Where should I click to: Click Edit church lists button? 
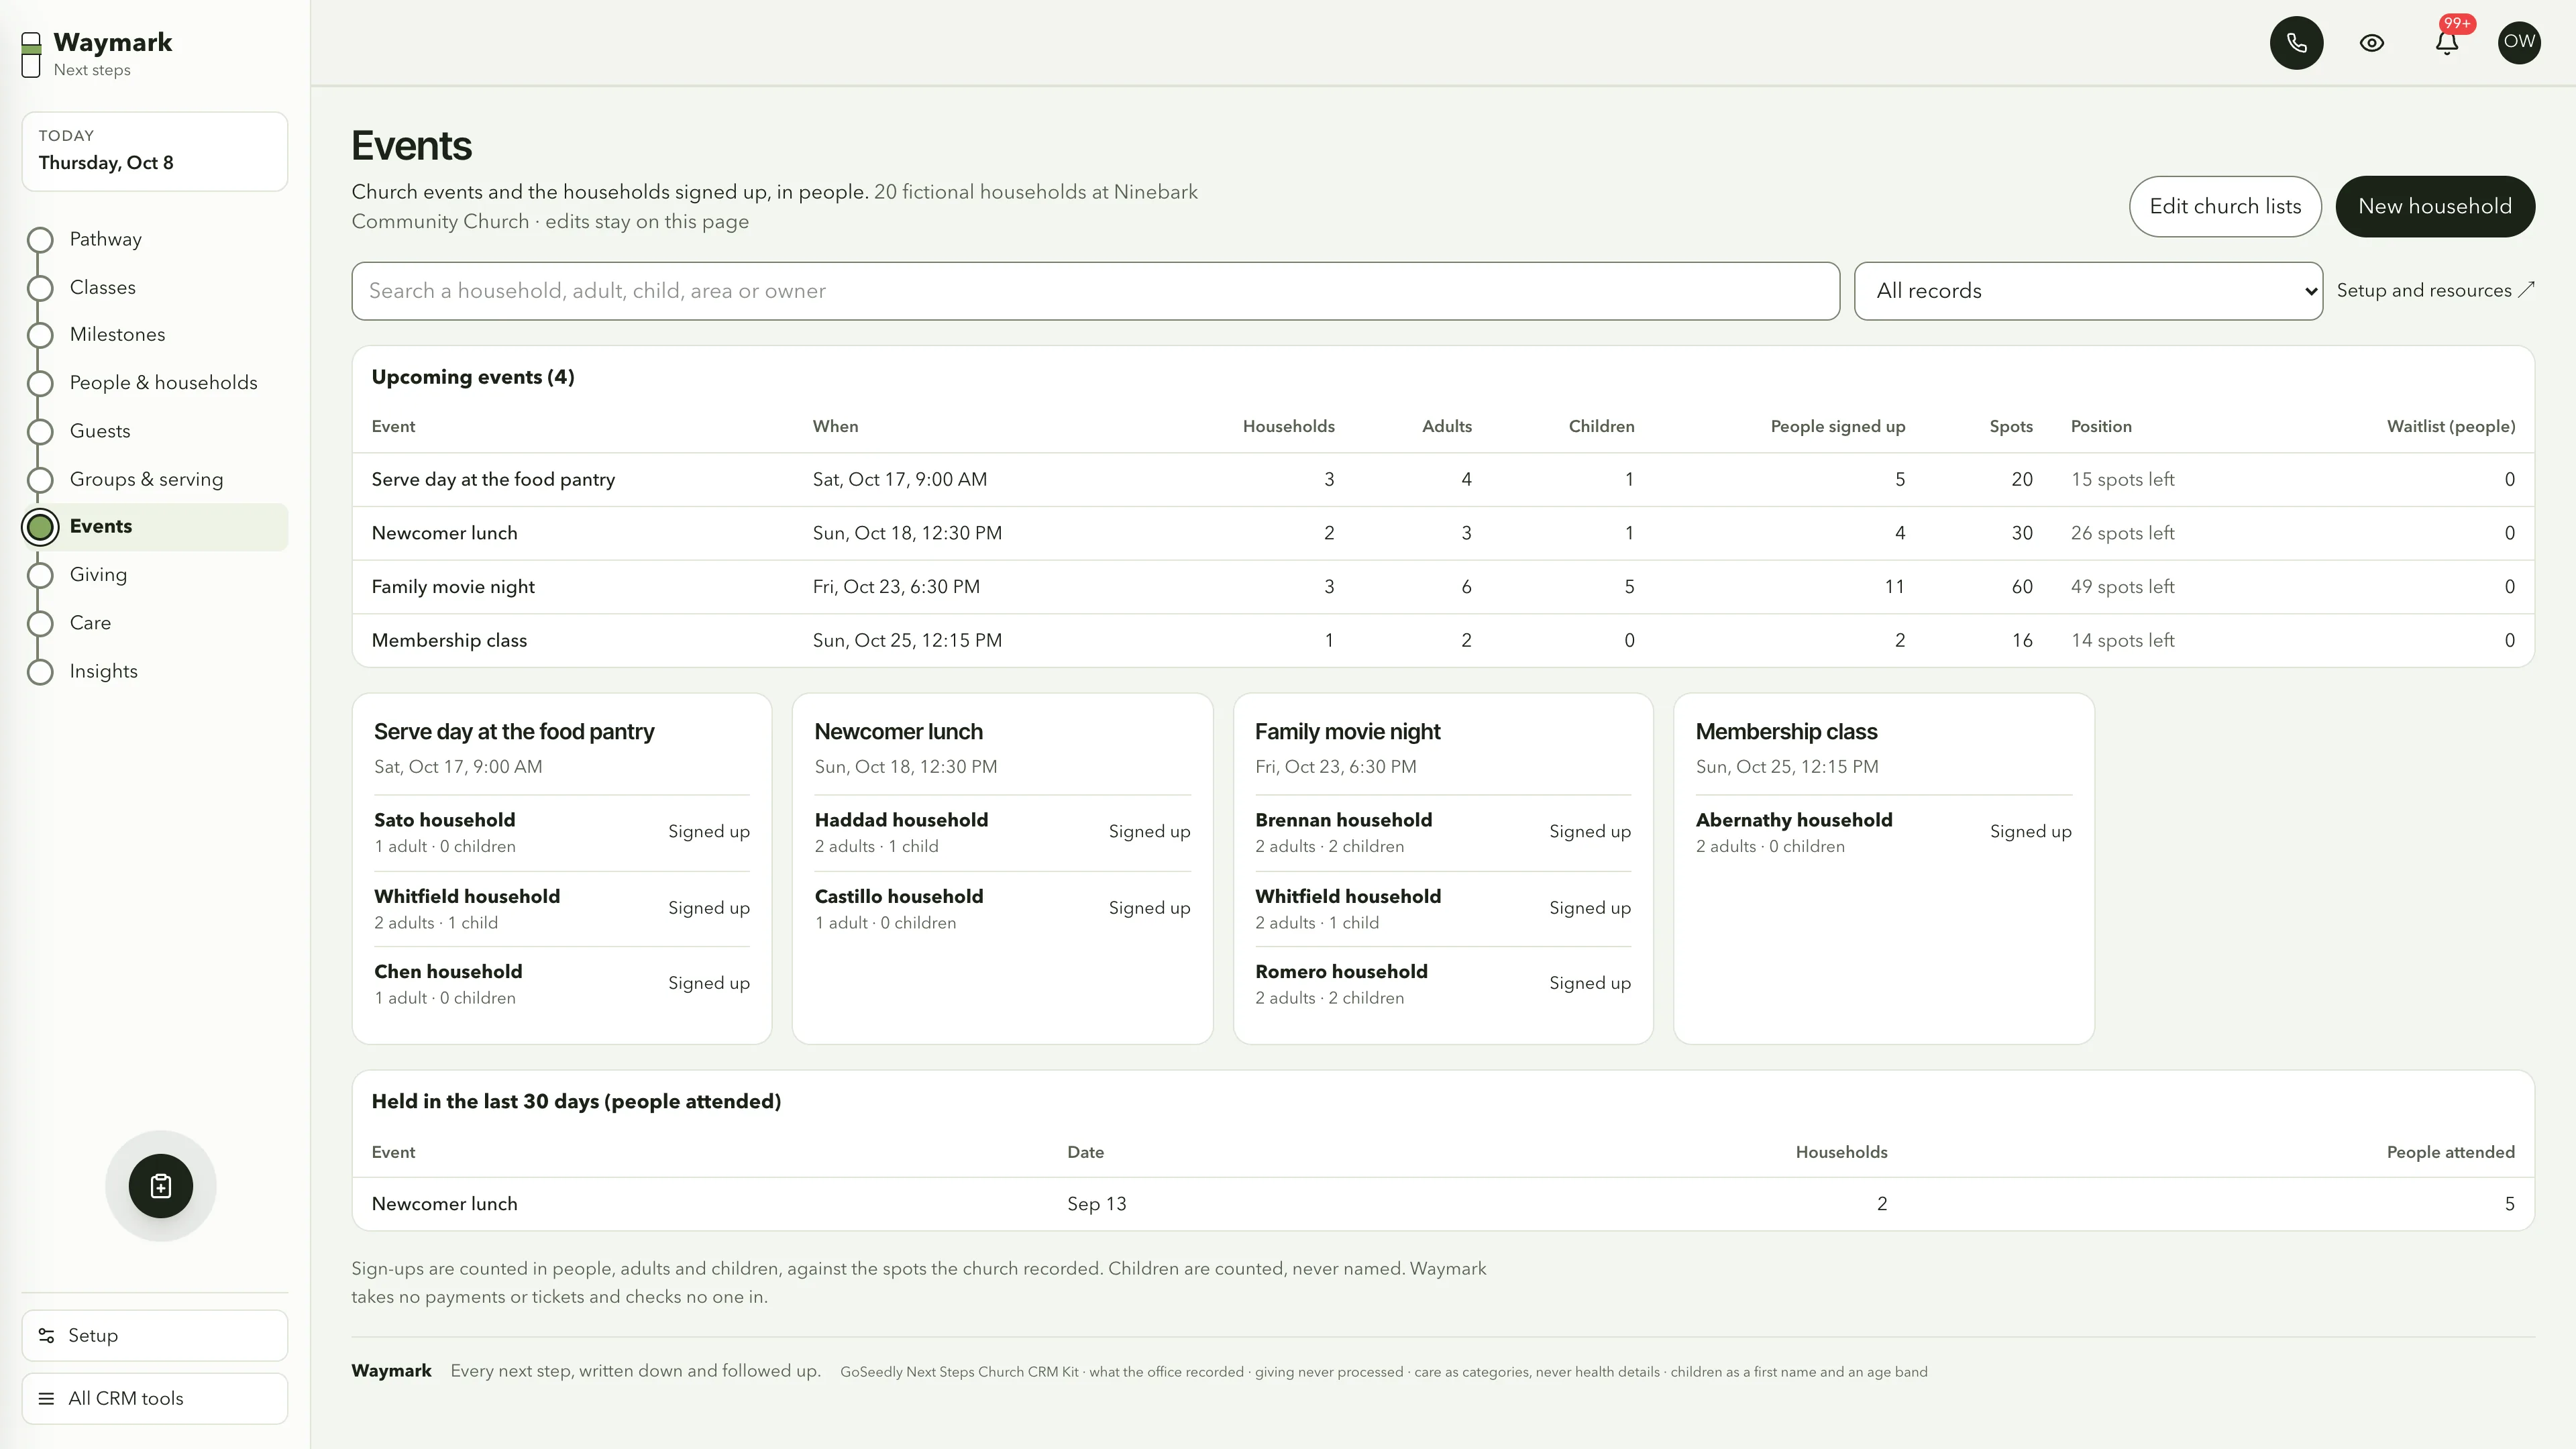coord(2225,207)
